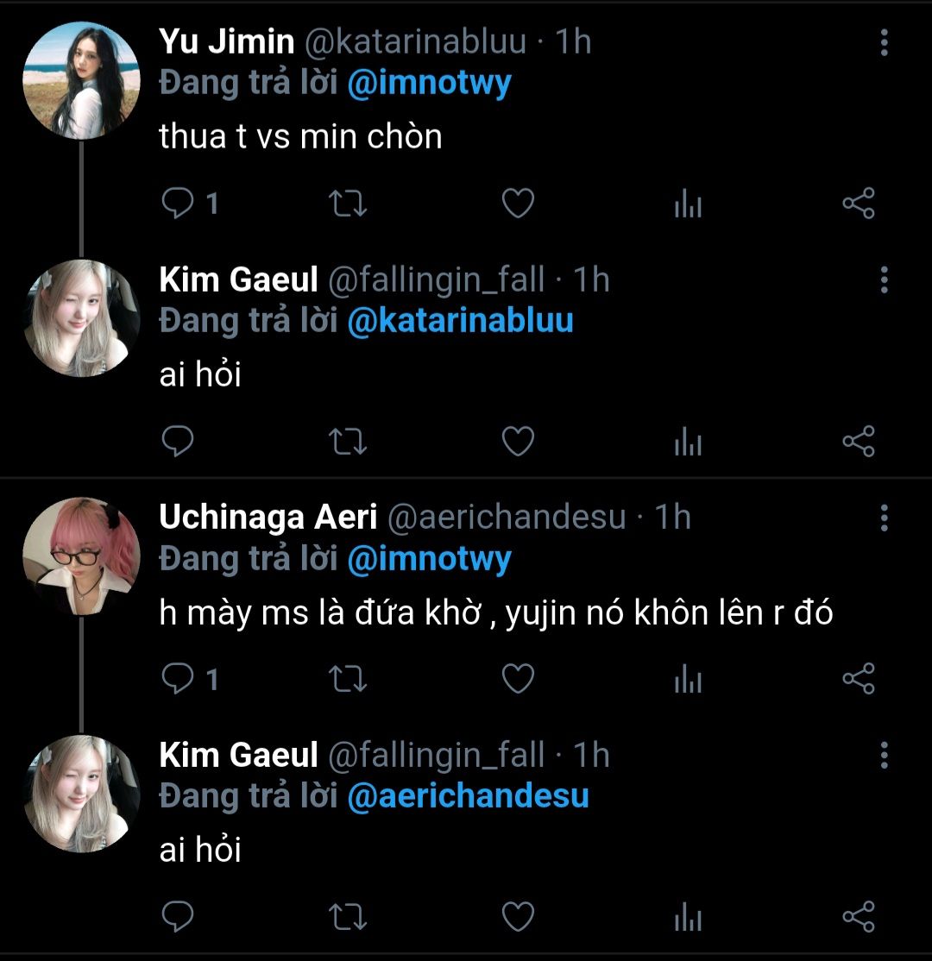
Task: Open the @katarinabluu mention link
Action: pos(459,321)
